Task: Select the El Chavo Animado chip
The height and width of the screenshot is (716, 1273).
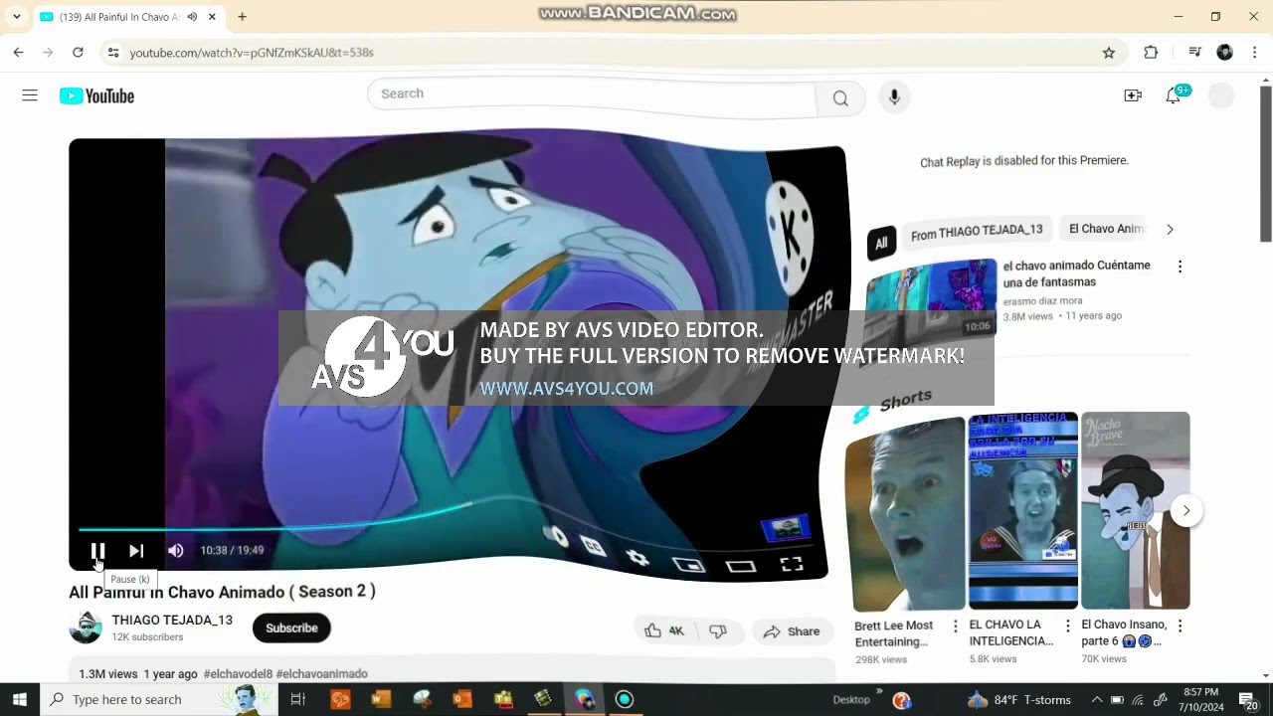Action: [1106, 229]
